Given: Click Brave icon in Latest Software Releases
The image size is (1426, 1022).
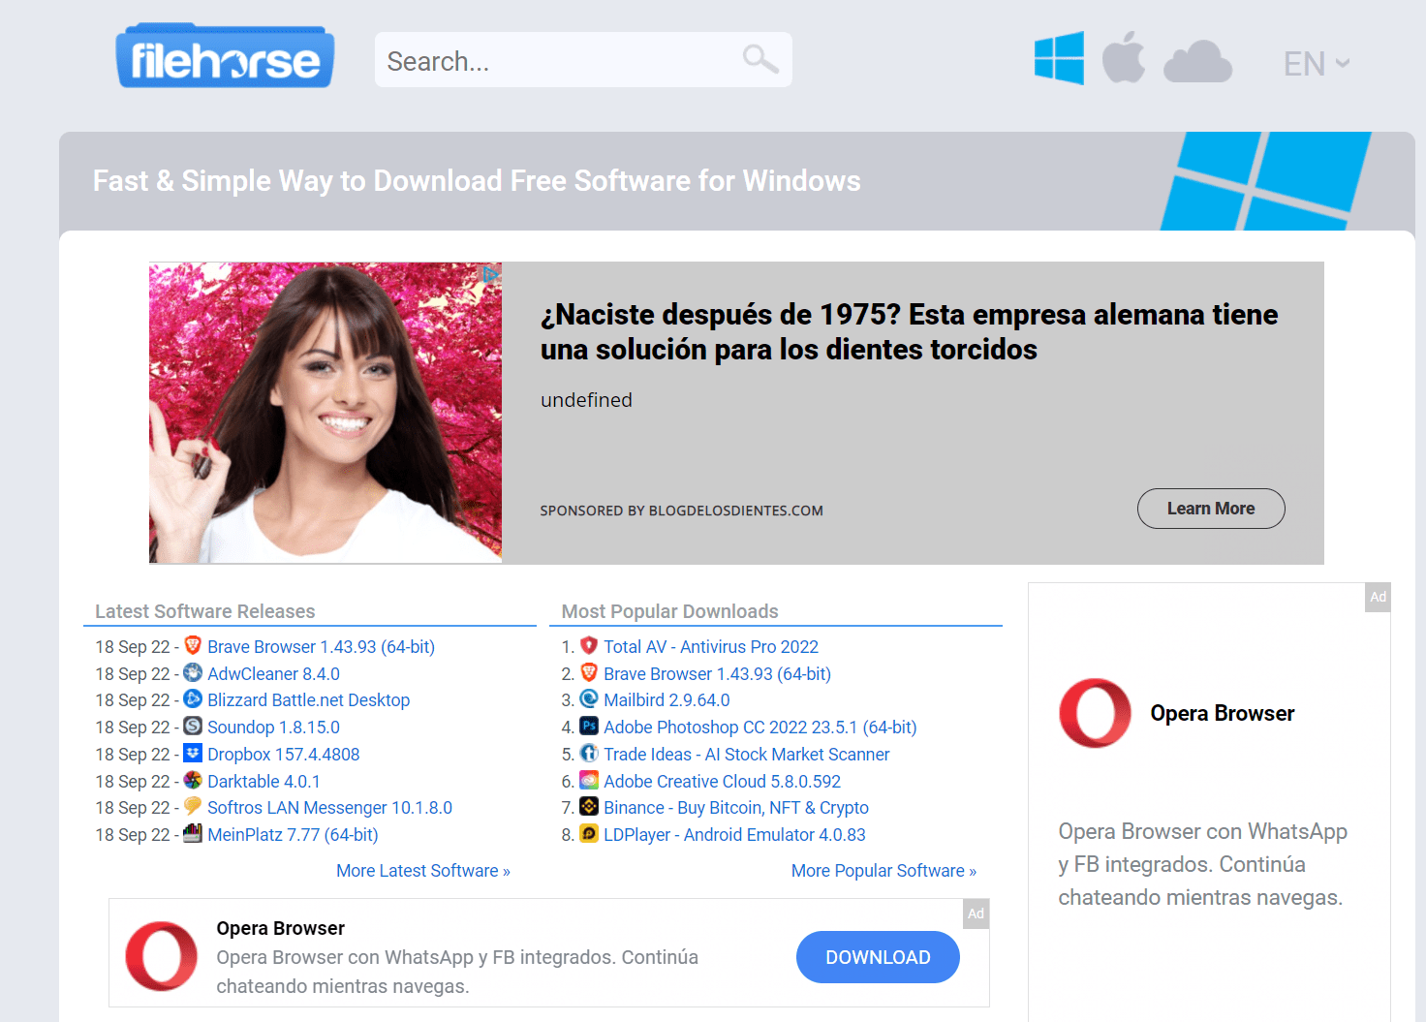Looking at the screenshot, I should tap(193, 645).
